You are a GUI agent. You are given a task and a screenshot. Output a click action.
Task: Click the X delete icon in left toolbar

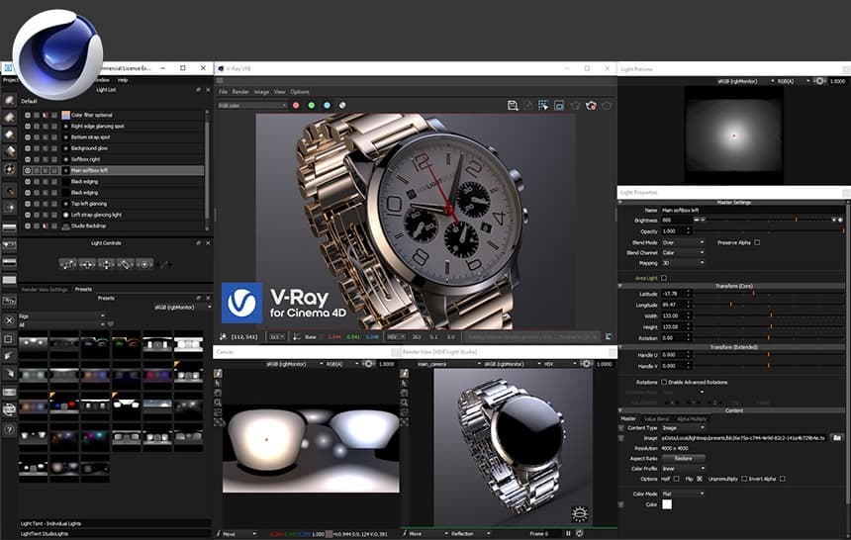[x=9, y=320]
